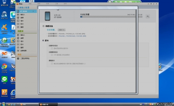Open KiesSetup desktop shortcut
This screenshot has height=106, width=174.
[4, 93]
